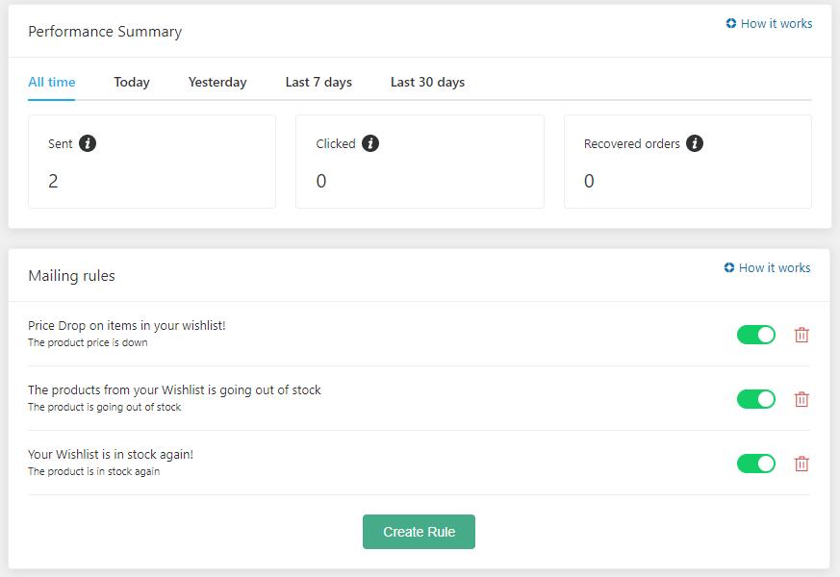Toggle the in stock again rule off
The width and height of the screenshot is (840, 577).
(x=756, y=464)
